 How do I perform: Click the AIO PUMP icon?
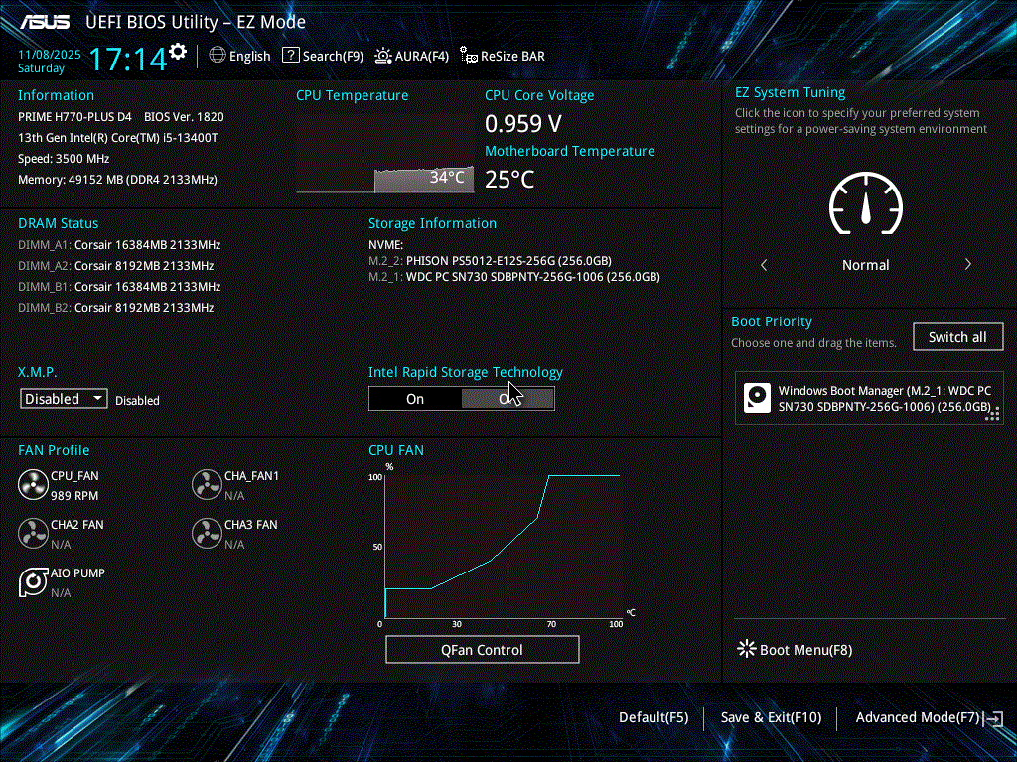point(33,582)
